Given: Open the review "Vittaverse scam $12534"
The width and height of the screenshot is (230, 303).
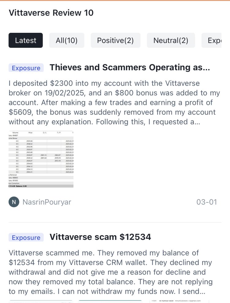Looking at the screenshot, I should pos(100,237).
